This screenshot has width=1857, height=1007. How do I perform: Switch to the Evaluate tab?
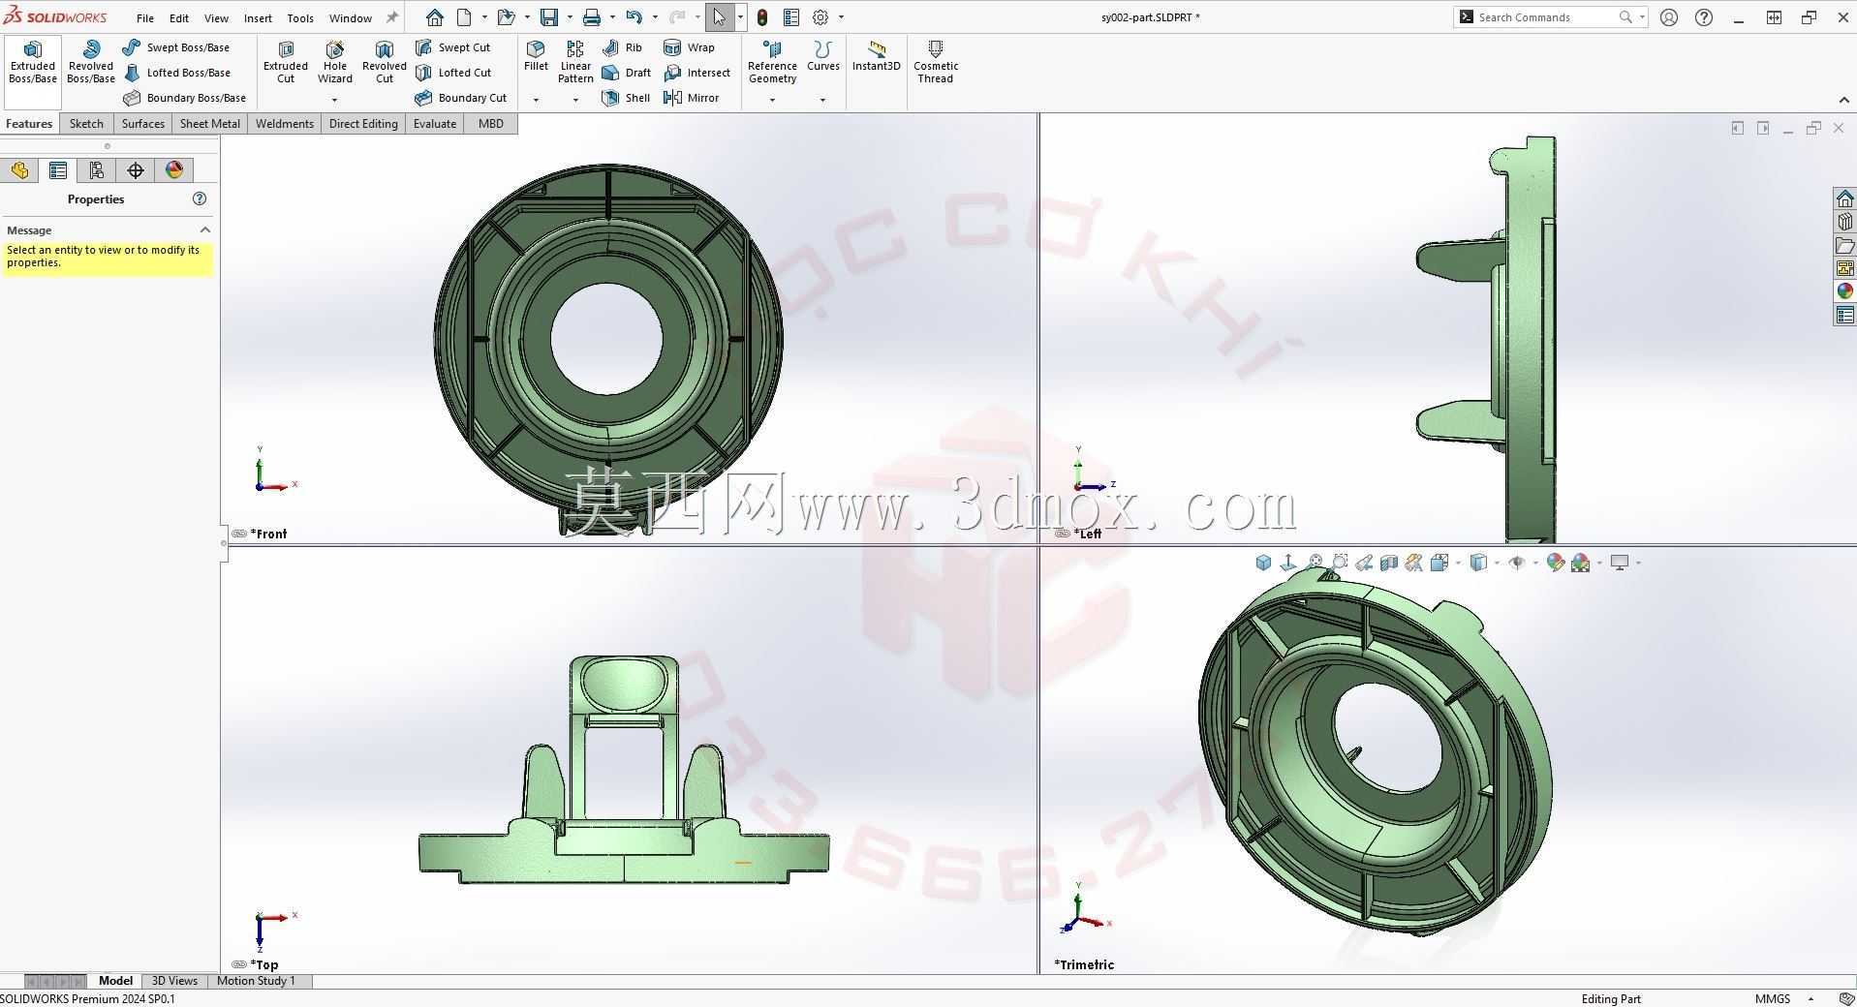[x=435, y=124]
